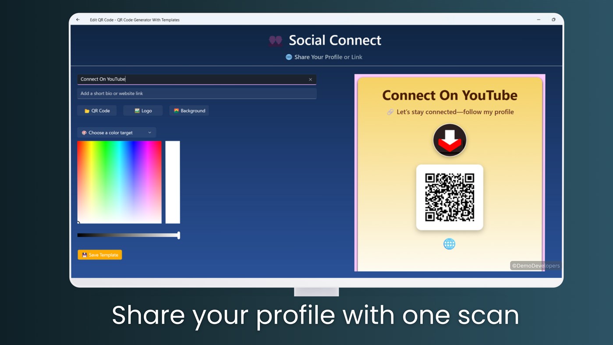Click the Background upload button
Screen dimensions: 613x345
(189, 110)
